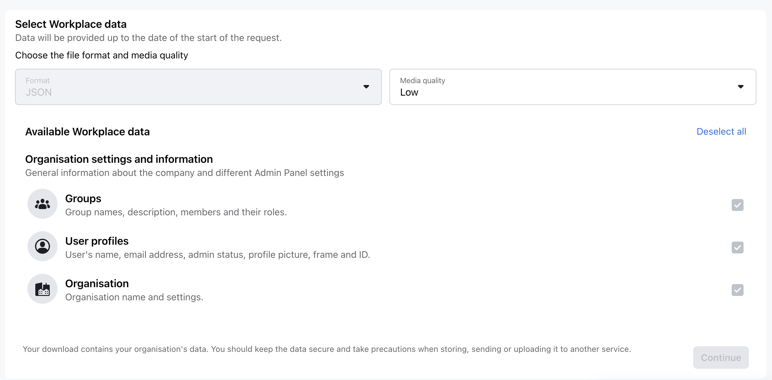Click the Format dropdown arrow

tap(366, 87)
